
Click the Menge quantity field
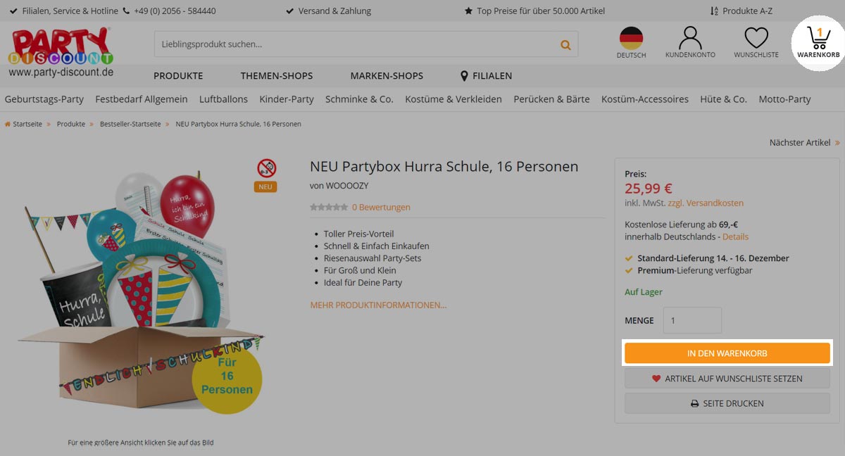pos(692,320)
